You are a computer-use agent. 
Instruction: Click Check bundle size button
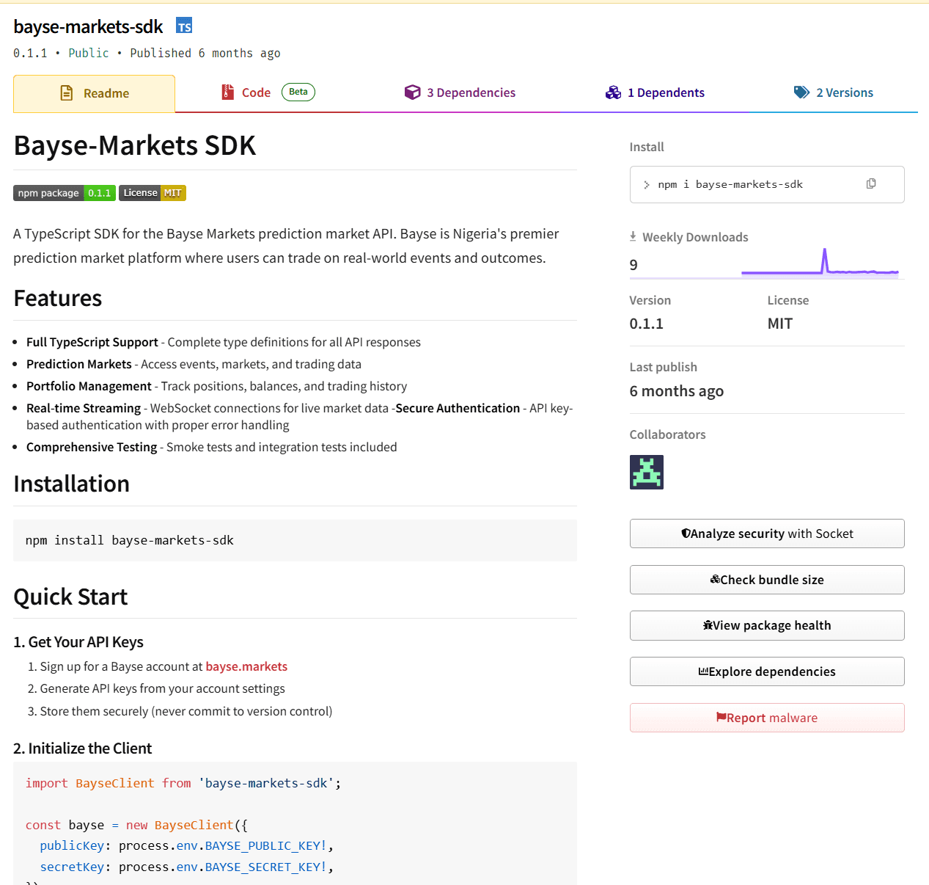click(x=767, y=580)
